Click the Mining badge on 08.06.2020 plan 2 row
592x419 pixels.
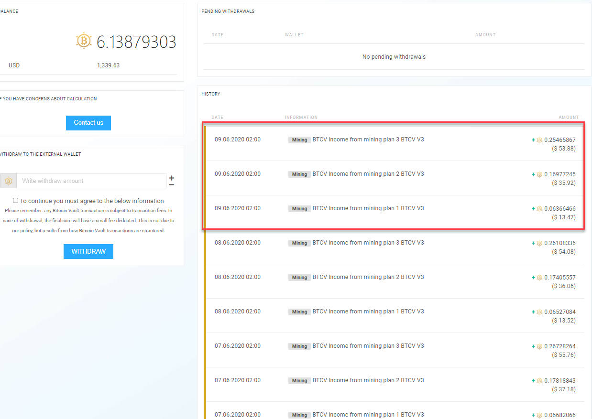click(x=299, y=278)
